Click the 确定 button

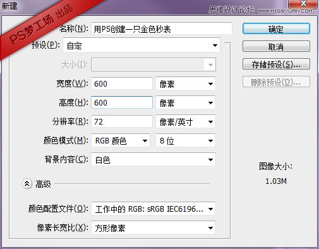pos(276,28)
